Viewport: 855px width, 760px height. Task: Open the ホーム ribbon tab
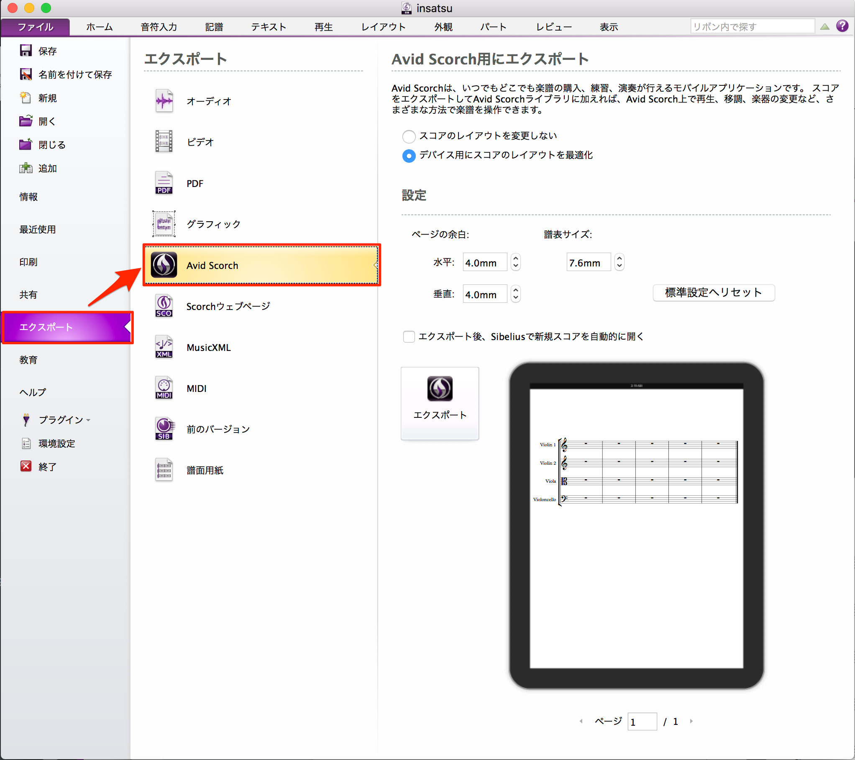click(100, 27)
